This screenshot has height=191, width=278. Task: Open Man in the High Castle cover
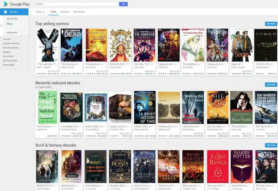(266, 167)
